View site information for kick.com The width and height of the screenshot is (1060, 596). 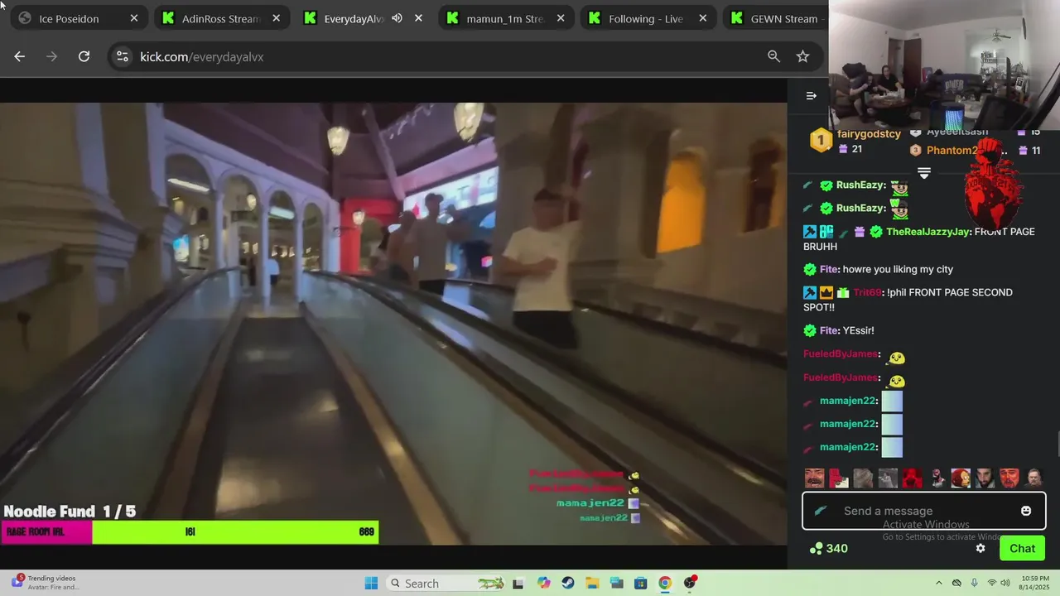[x=123, y=56]
